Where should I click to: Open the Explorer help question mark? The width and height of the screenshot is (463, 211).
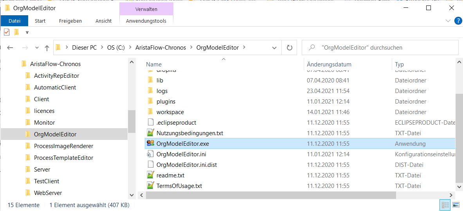(458, 21)
